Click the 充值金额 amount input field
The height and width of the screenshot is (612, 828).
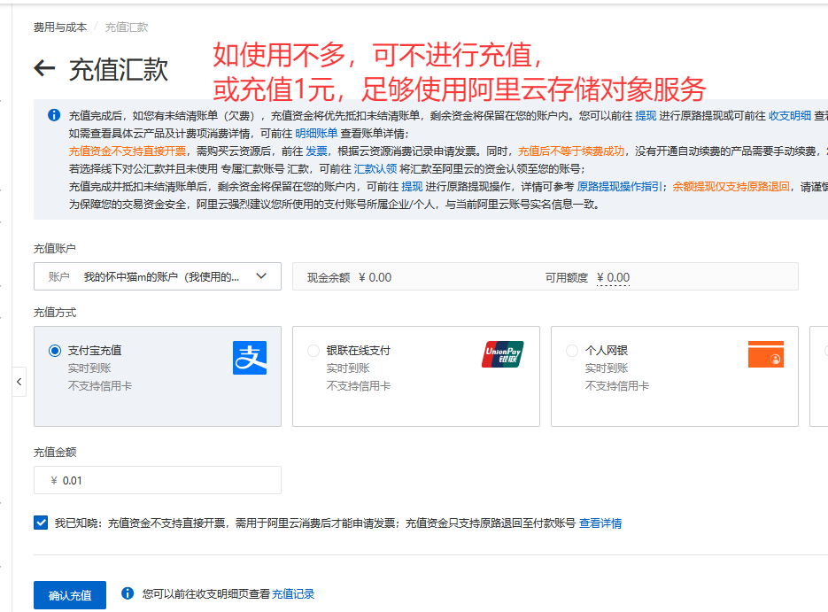(158, 480)
